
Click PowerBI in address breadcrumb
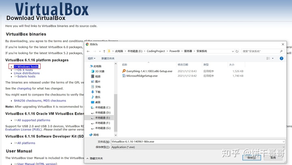(x=174, y=51)
